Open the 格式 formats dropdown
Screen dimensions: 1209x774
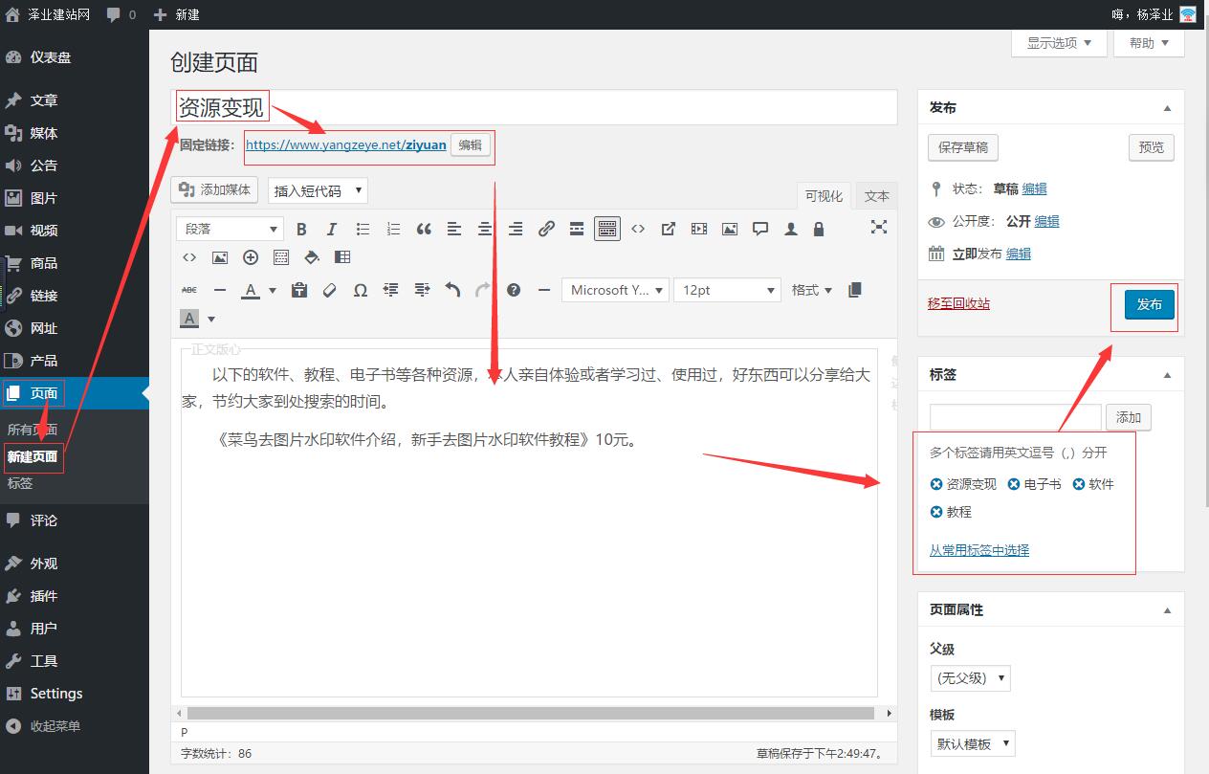tap(812, 290)
